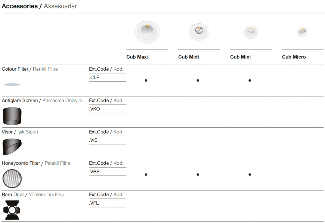Select the Honeycomb Filter mesh icon

12,179
